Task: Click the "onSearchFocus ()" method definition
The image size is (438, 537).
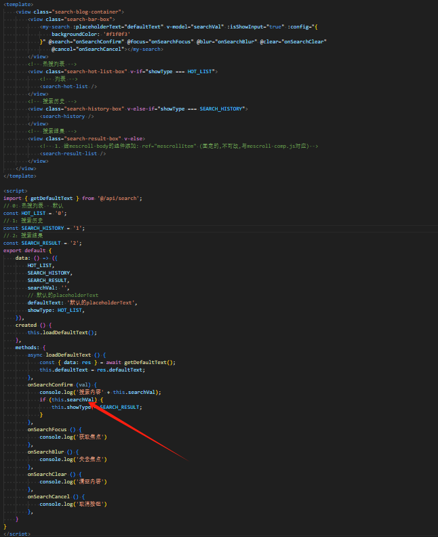Action: [52, 430]
